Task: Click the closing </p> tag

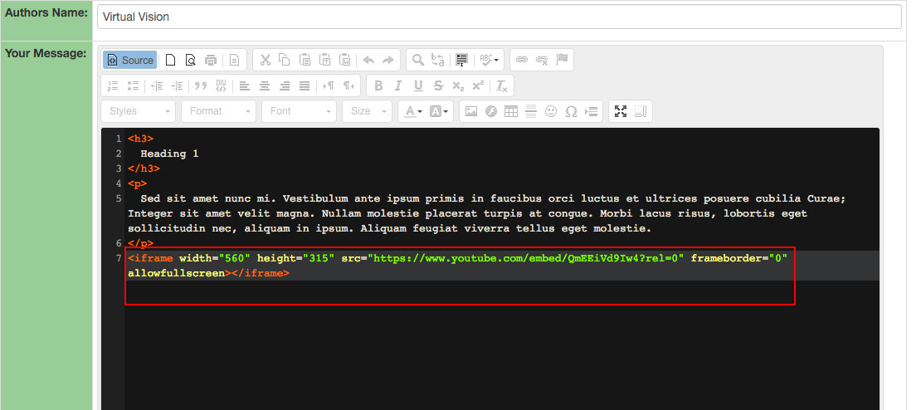Action: tap(141, 243)
